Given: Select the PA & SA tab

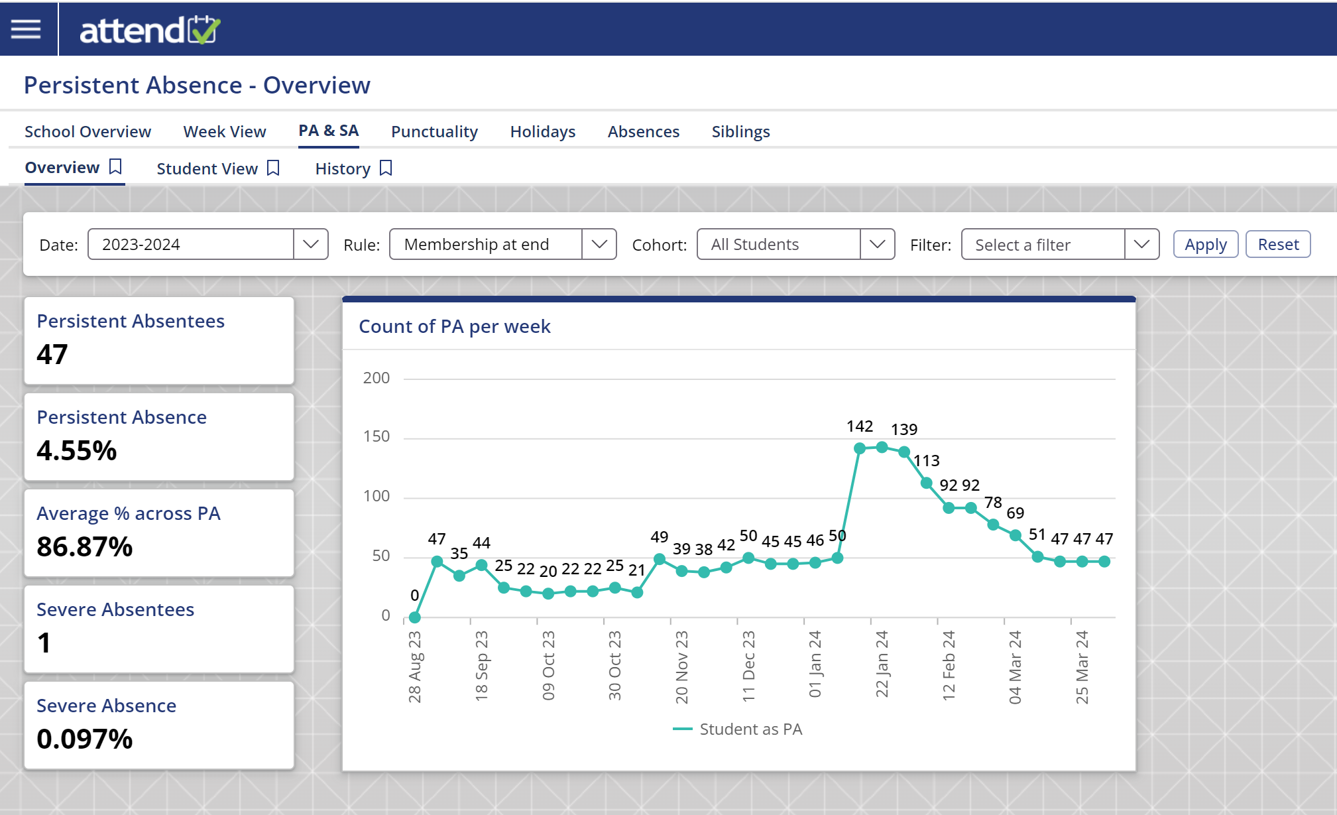Looking at the screenshot, I should pyautogui.click(x=329, y=131).
